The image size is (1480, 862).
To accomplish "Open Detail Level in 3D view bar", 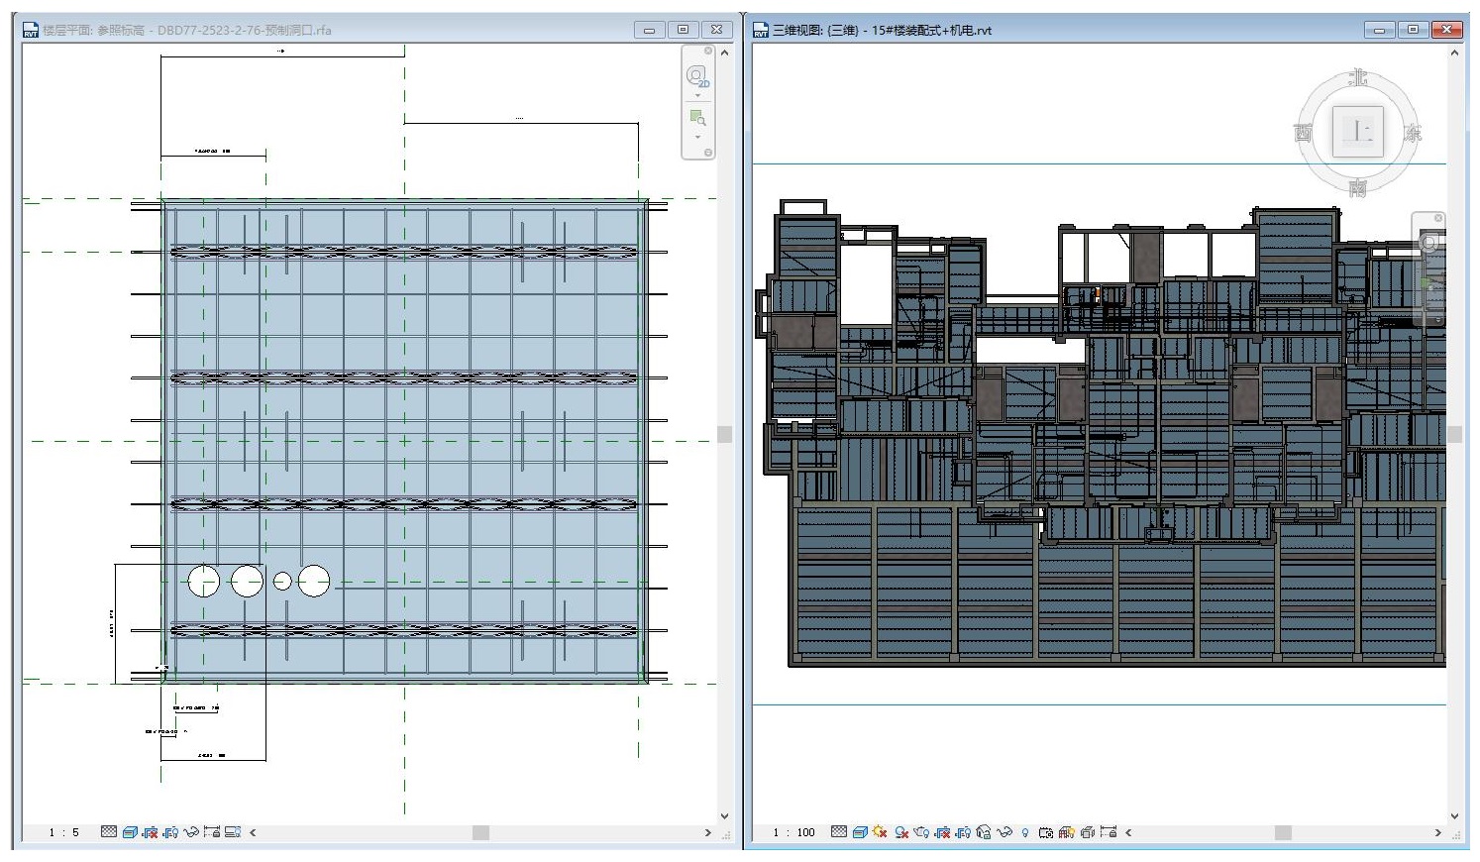I will point(838,832).
